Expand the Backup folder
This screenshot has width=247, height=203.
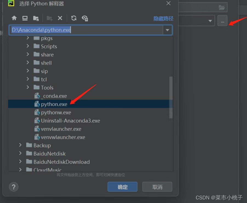coord(20,145)
